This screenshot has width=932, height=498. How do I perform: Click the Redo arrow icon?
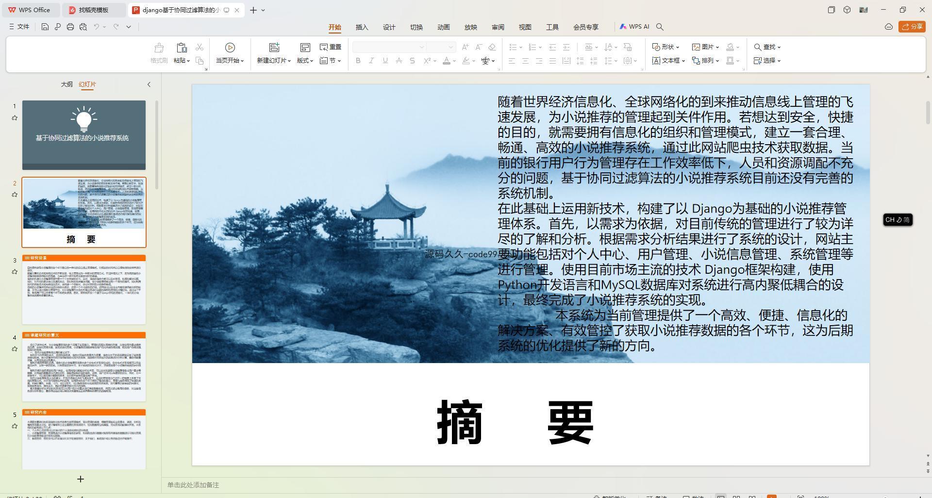point(116,27)
